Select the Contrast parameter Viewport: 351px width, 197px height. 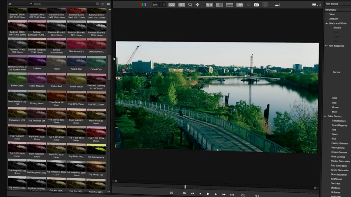tap(335, 184)
